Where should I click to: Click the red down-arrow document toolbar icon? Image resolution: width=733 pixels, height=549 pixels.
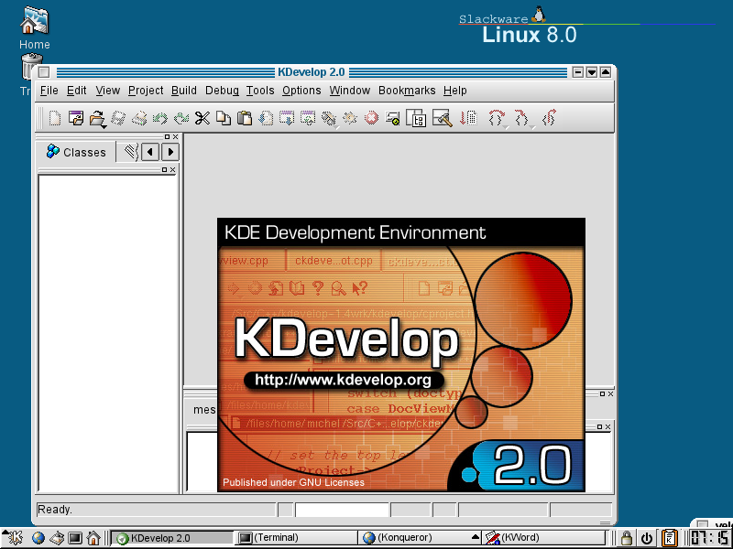468,118
